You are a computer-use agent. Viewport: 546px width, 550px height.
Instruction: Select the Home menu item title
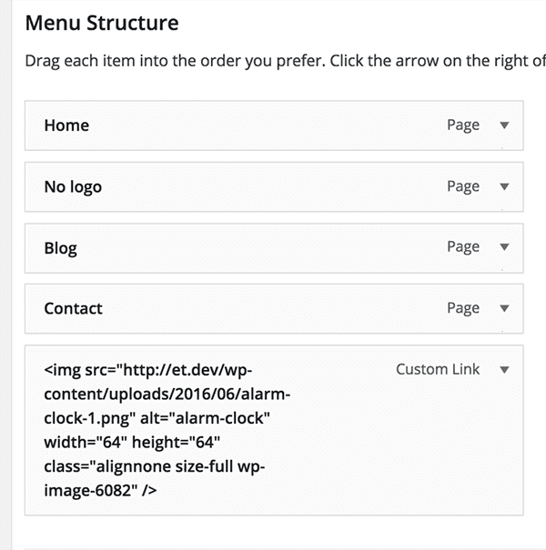(66, 125)
